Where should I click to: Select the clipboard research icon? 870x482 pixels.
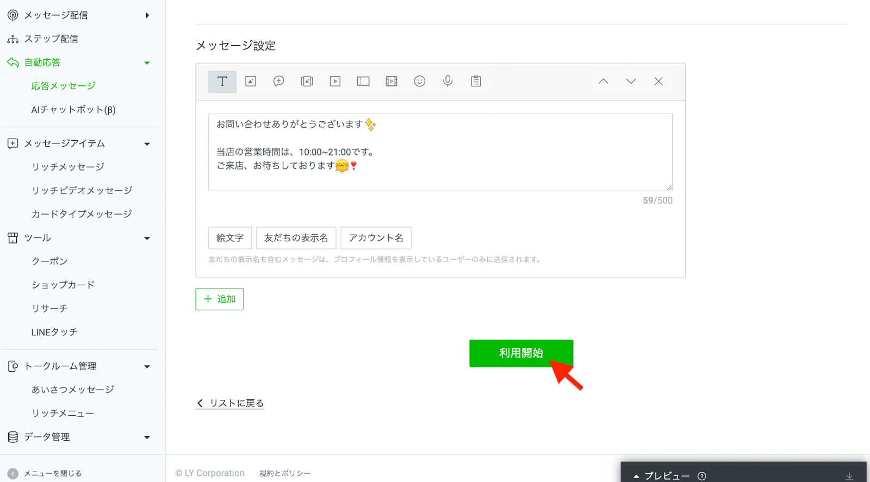click(476, 82)
